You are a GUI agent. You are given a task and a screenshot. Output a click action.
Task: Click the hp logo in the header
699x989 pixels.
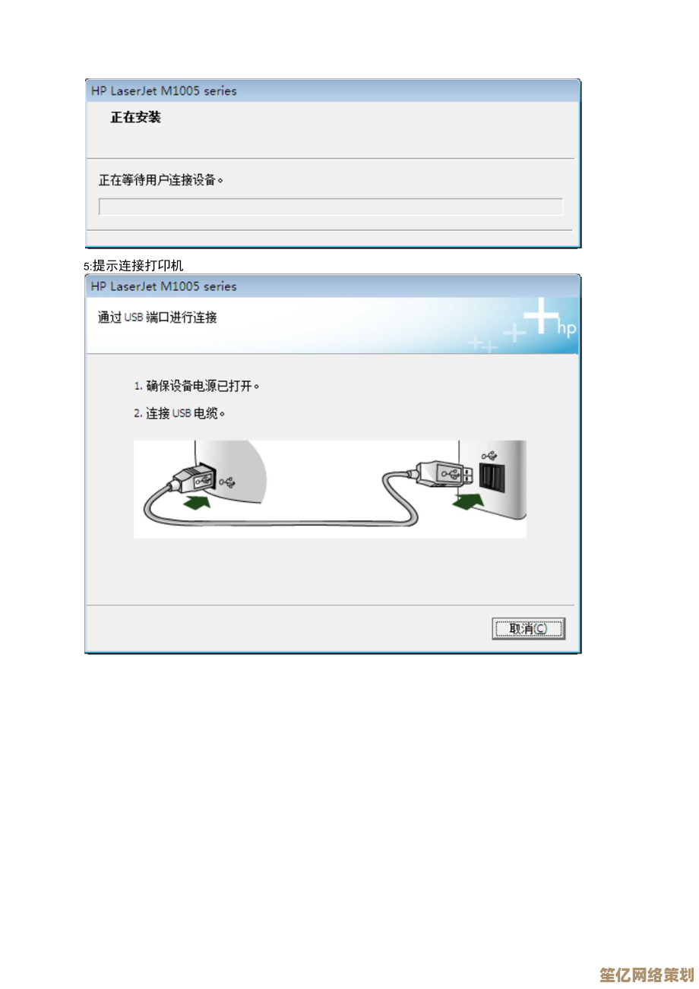(x=567, y=328)
